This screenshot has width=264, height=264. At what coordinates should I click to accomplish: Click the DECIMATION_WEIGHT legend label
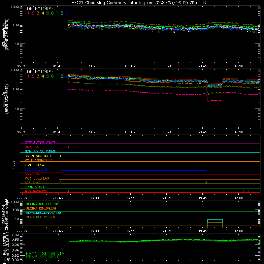tap(42, 208)
